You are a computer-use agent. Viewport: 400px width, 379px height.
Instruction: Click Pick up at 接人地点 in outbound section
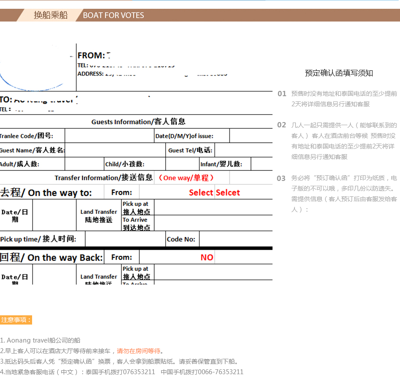pos(136,208)
